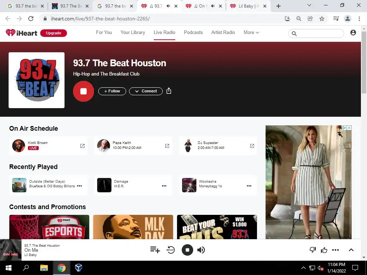Screen dimensions: 367x275
Task: Open Artist Radio
Action: point(223,33)
